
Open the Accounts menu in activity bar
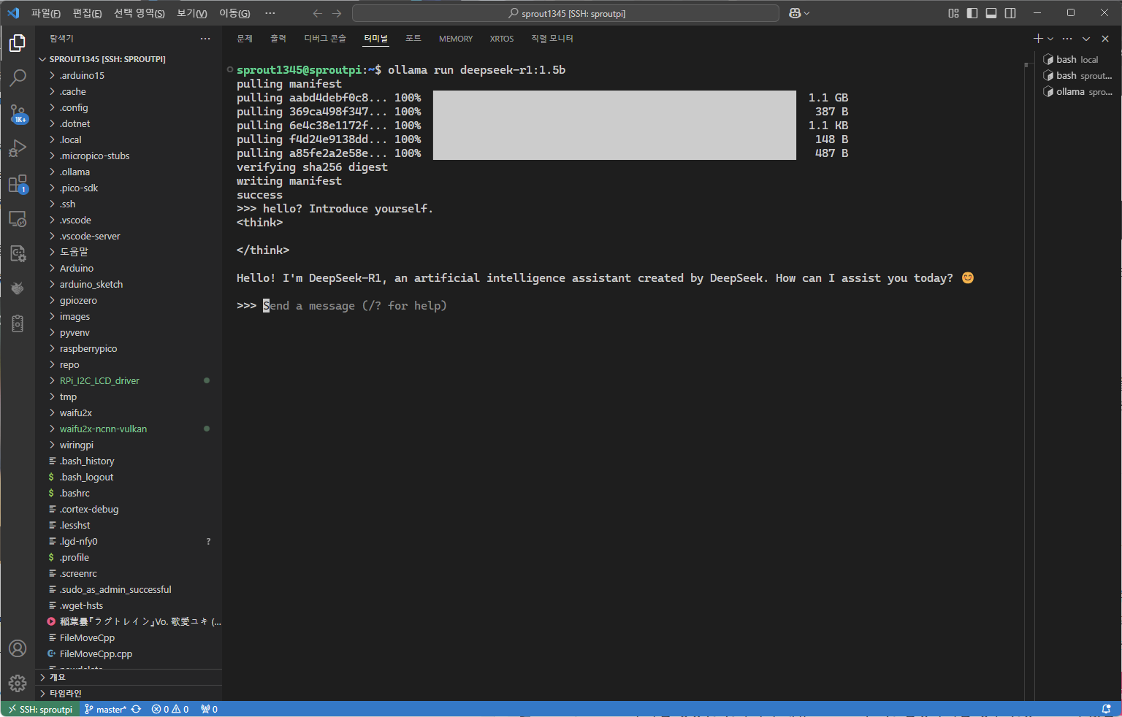coord(18,648)
